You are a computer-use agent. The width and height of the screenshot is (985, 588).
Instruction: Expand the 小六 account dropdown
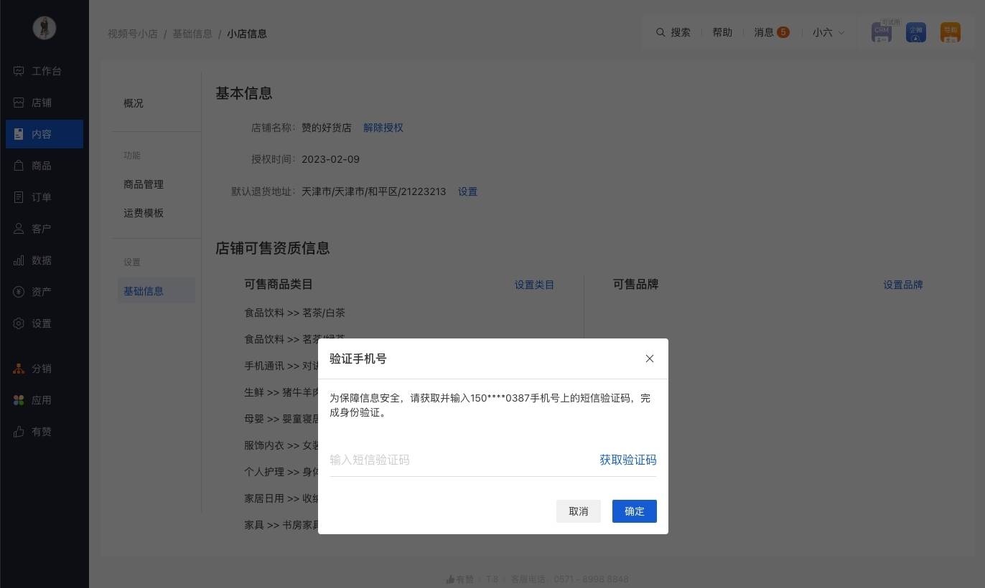coord(828,32)
